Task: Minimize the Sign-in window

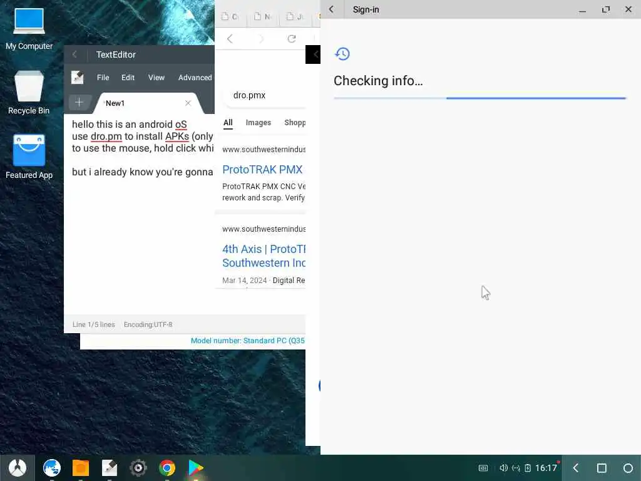Action: [583, 10]
